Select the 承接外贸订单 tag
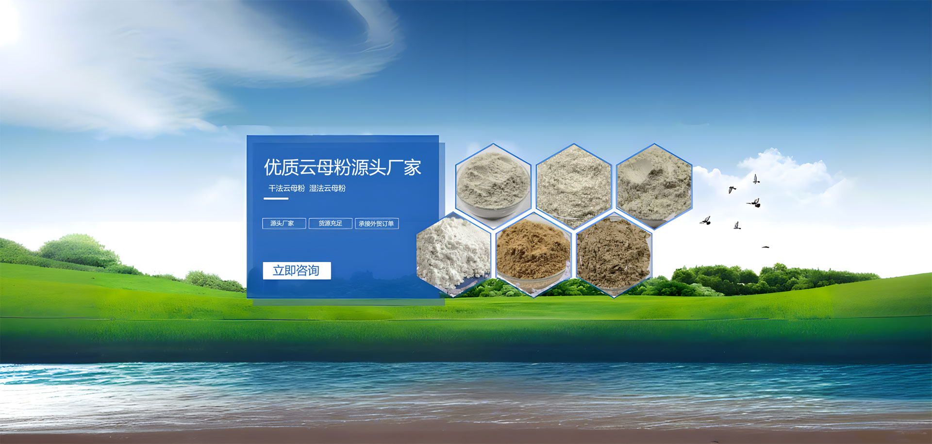932x444 pixels. pyautogui.click(x=377, y=223)
